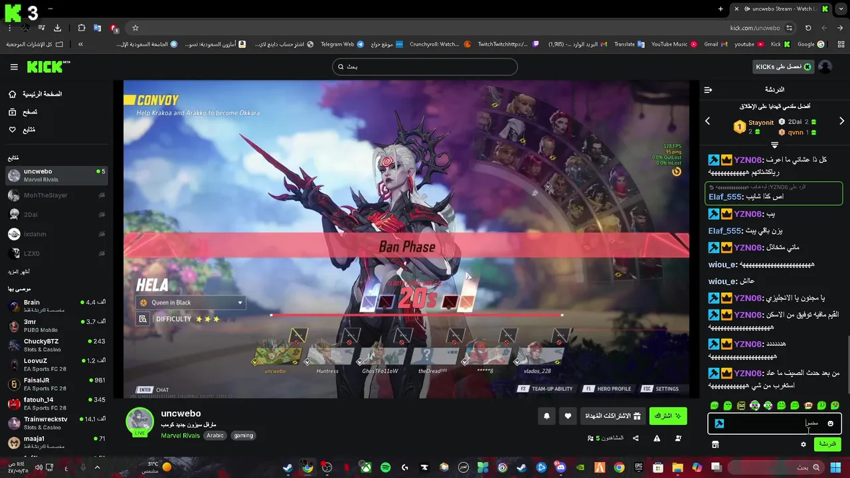This screenshot has height=478, width=850.
Task: Open recommended channel Trainwreckstv
Action: [56, 423]
